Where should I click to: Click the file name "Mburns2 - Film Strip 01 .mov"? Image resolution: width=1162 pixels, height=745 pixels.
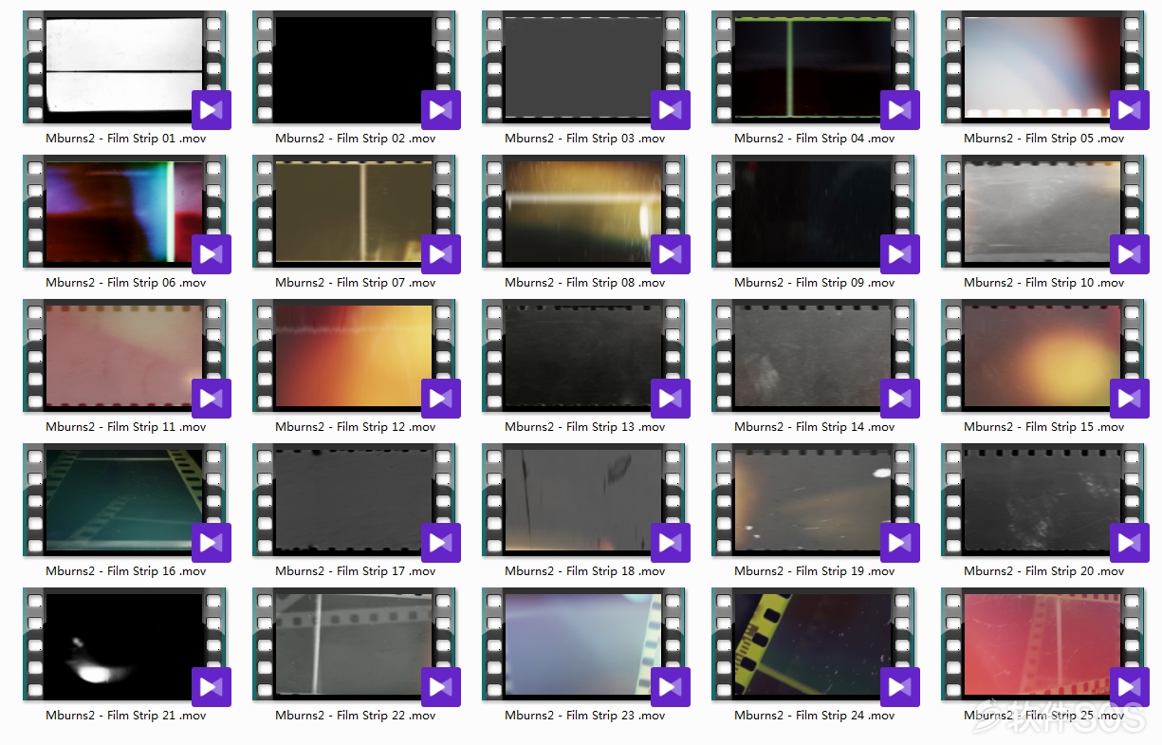coord(125,139)
